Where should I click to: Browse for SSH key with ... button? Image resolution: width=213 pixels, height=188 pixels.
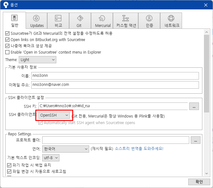click(194, 106)
